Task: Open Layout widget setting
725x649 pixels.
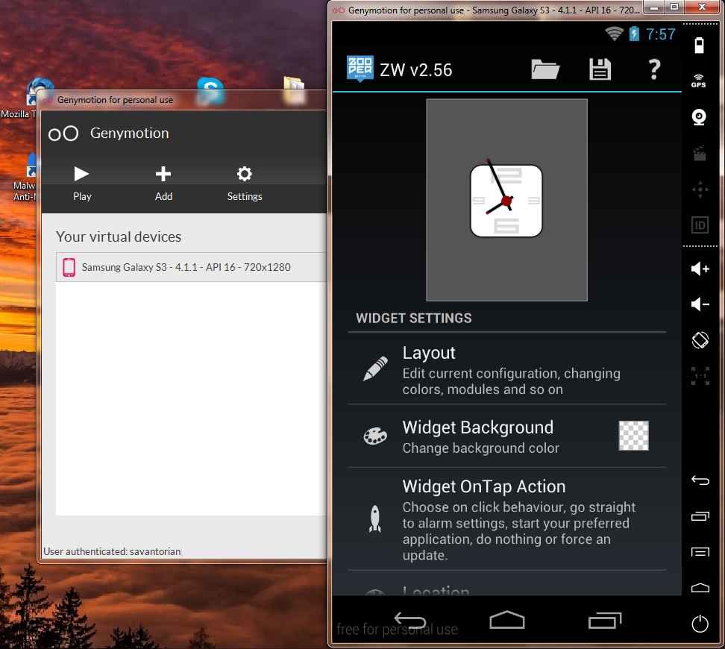Action: (x=506, y=369)
